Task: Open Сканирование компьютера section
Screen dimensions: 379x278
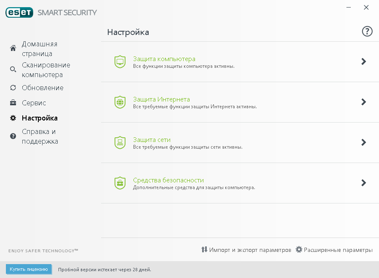Action: tap(46, 69)
